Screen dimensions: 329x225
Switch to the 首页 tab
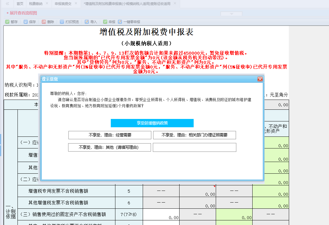click(x=20, y=4)
